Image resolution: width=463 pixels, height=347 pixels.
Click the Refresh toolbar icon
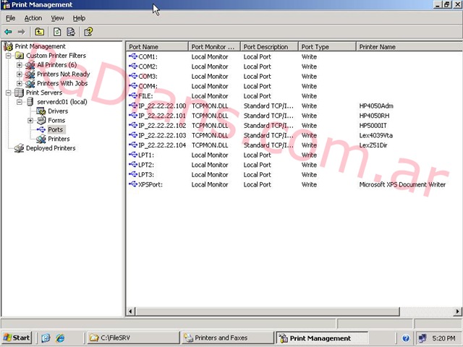click(x=56, y=32)
